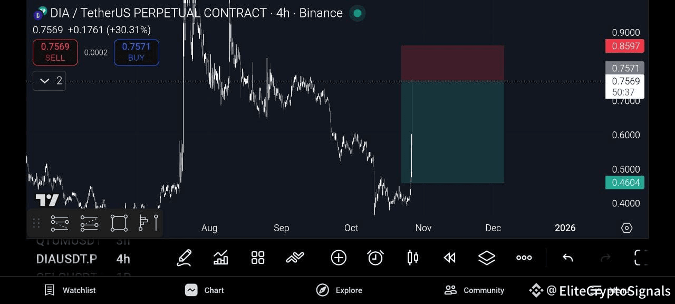Viewport: 675px width, 304px height.
Task: Switch to the Watchlist tab
Action: [70, 290]
